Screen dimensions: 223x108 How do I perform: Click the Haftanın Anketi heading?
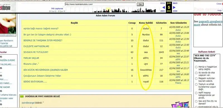(x=207, y=52)
